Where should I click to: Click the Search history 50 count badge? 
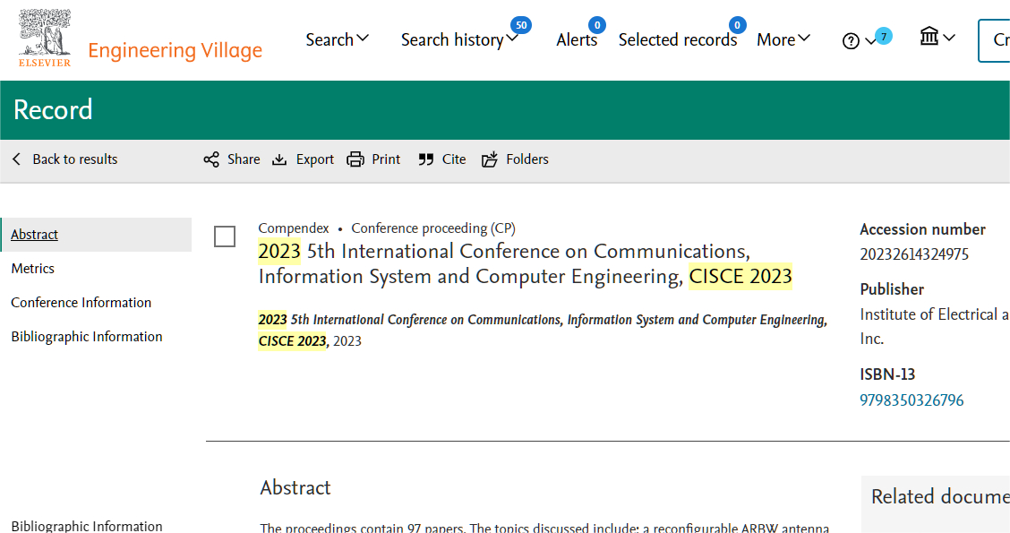tap(521, 25)
